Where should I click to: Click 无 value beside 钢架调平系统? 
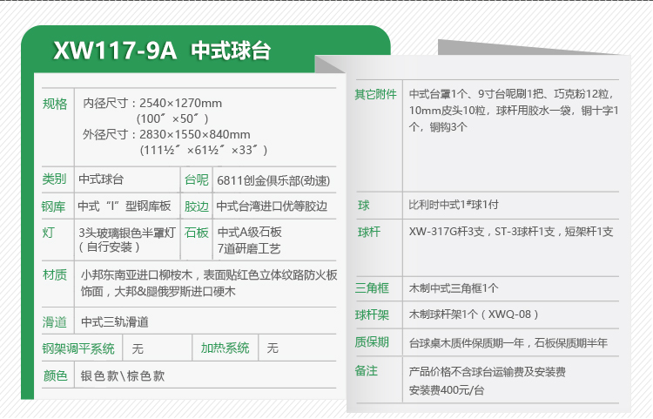coord(138,348)
